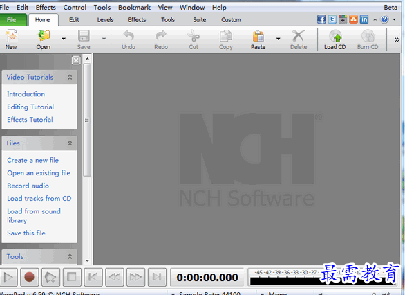Click the New file toolbar icon
Image resolution: width=405 pixels, height=295 pixels.
tap(11, 36)
